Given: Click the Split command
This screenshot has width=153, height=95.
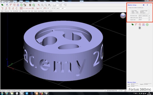Looking at the screenshot, I should pos(29,11).
